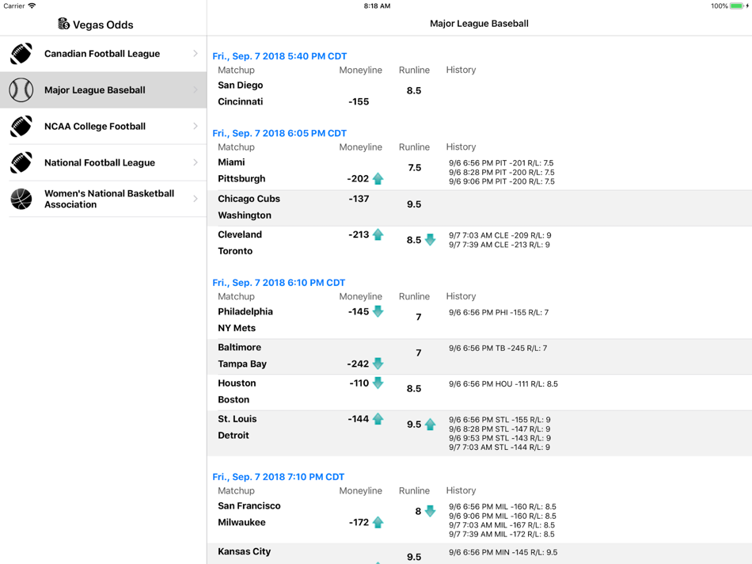Click the San Diego-Cincinnati runline 8.5

tap(414, 90)
